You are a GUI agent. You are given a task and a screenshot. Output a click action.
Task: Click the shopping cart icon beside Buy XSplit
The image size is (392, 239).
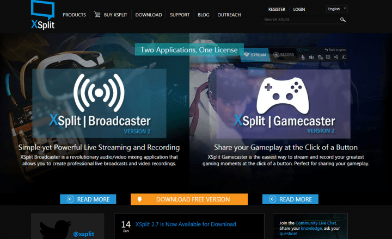[97, 14]
